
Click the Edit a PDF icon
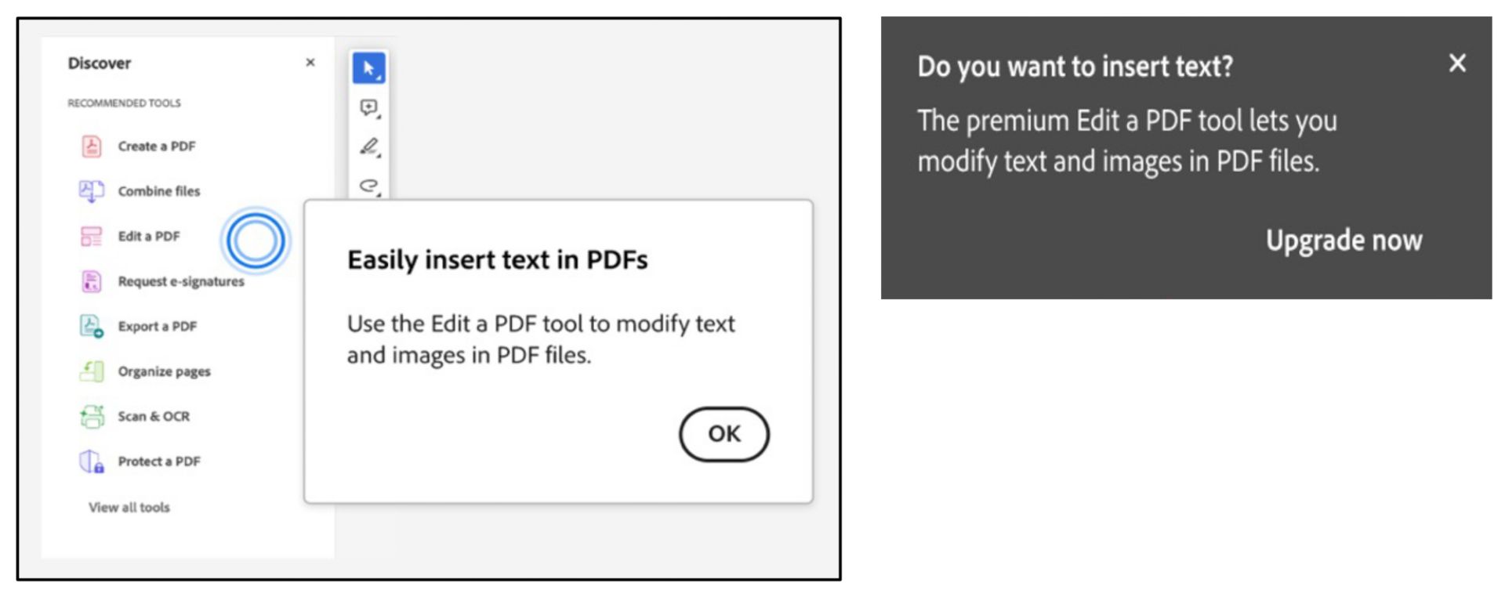click(91, 237)
